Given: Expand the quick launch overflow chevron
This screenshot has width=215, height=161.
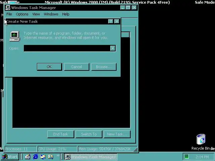Looking at the screenshot, I should tap(58, 156).
